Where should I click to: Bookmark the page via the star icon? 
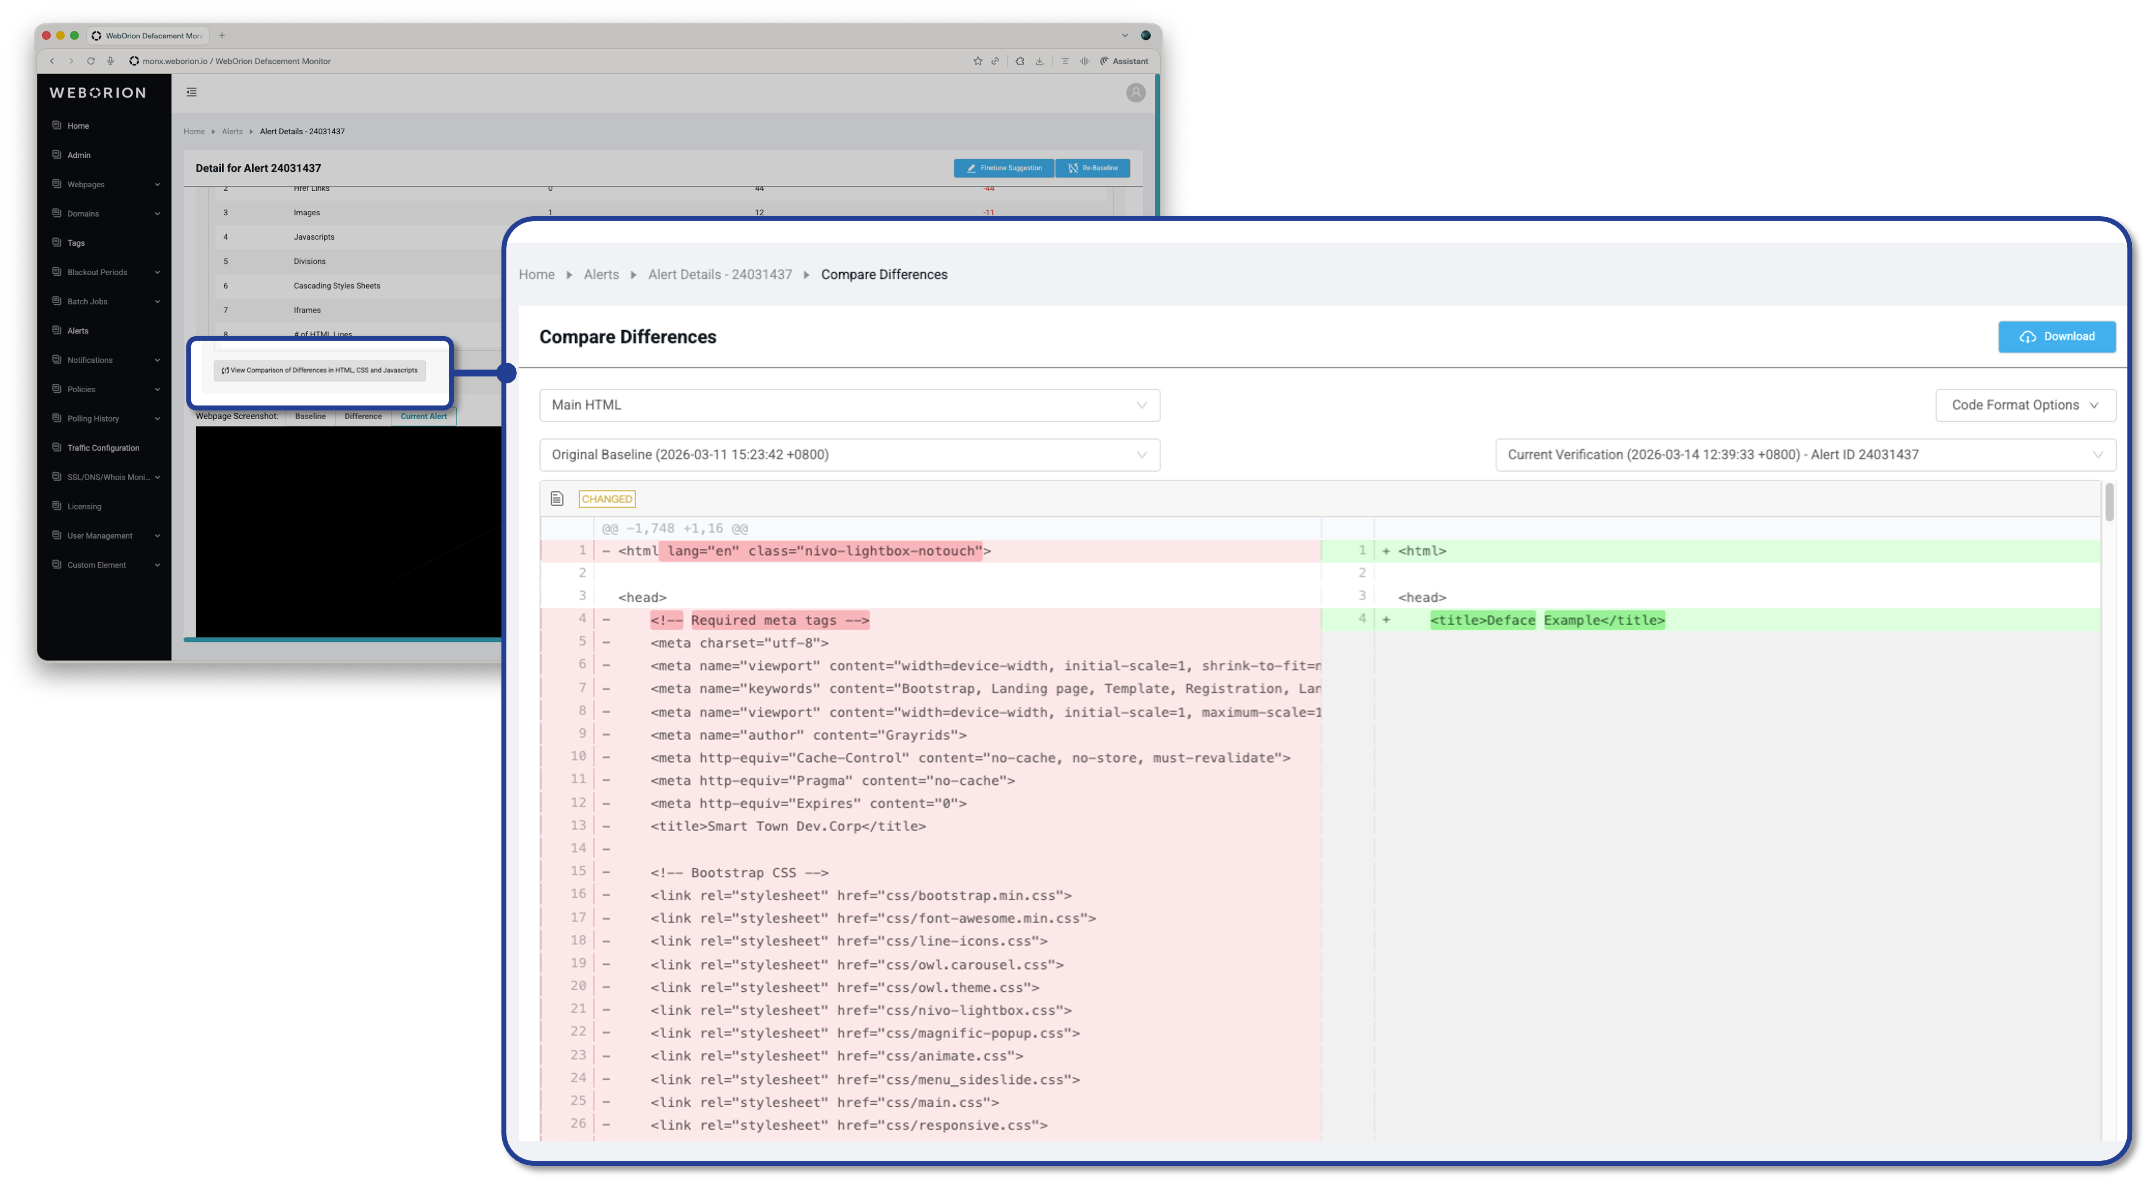(x=978, y=61)
